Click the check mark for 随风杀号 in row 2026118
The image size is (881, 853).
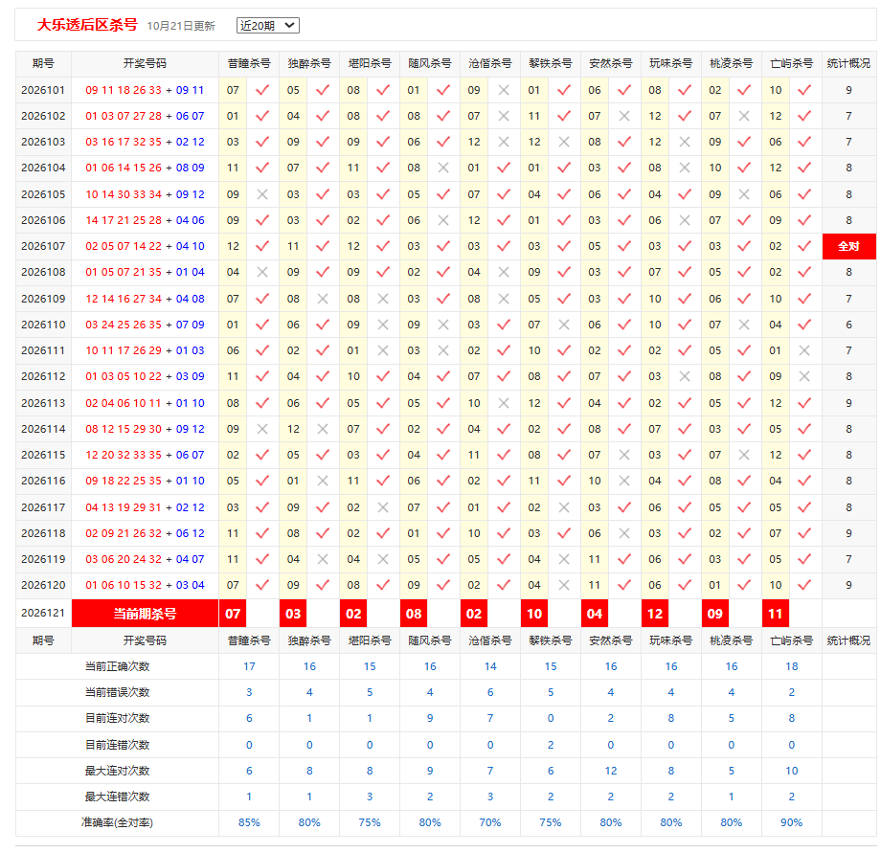[x=443, y=533]
